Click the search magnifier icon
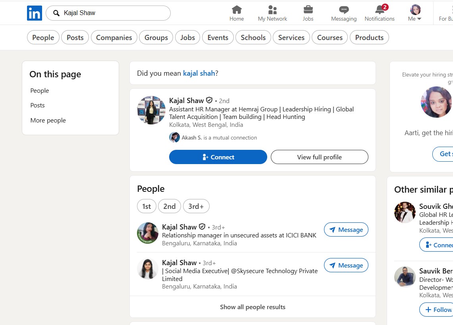This screenshot has height=325, width=453. click(56, 13)
